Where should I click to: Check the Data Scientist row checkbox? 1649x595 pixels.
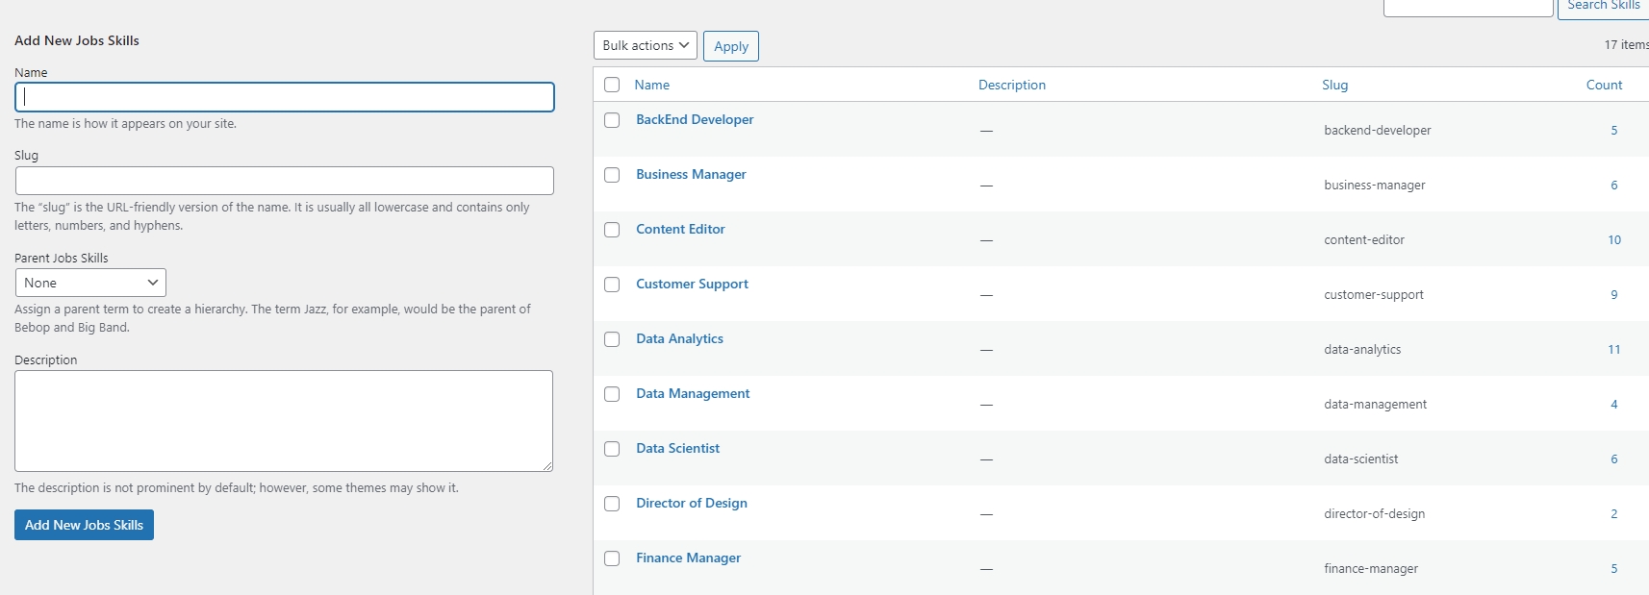tap(612, 449)
